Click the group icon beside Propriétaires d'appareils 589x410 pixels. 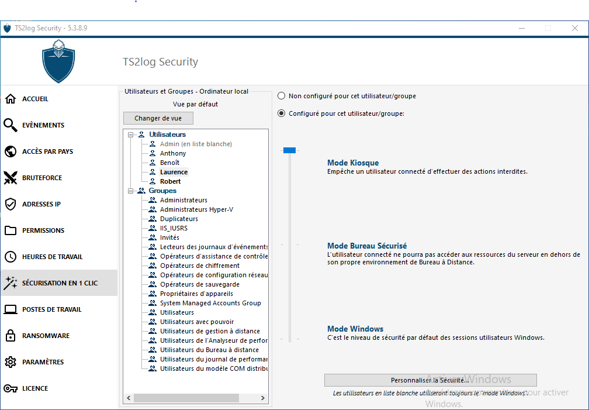point(153,294)
